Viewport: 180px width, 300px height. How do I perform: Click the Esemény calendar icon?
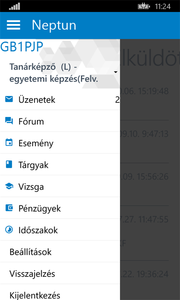pyautogui.click(x=9, y=143)
